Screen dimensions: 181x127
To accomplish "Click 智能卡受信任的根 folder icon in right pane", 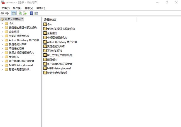I will coord(45,73).
